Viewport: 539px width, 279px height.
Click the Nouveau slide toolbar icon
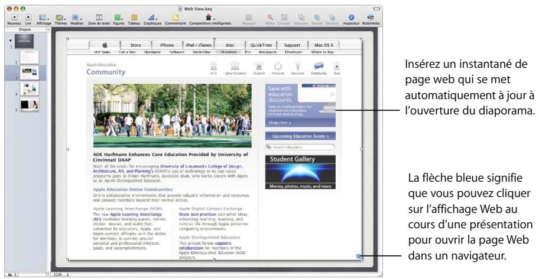point(14,17)
